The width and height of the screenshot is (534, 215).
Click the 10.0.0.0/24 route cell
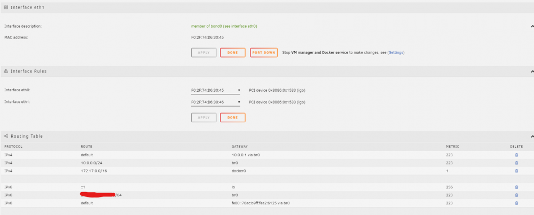click(92, 163)
